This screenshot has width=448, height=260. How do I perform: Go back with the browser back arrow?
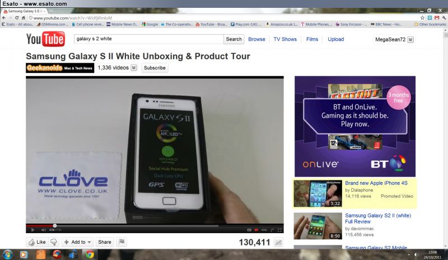(4, 18)
